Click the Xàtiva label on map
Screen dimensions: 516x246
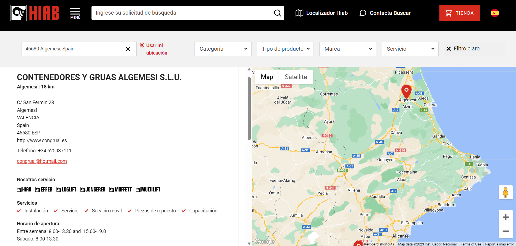396,133
